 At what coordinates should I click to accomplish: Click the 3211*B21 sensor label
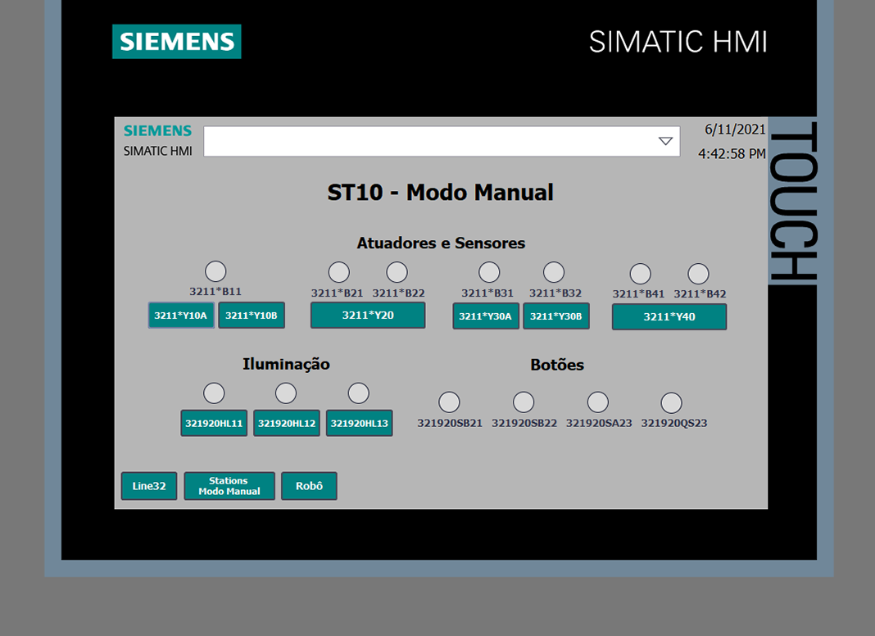point(337,293)
